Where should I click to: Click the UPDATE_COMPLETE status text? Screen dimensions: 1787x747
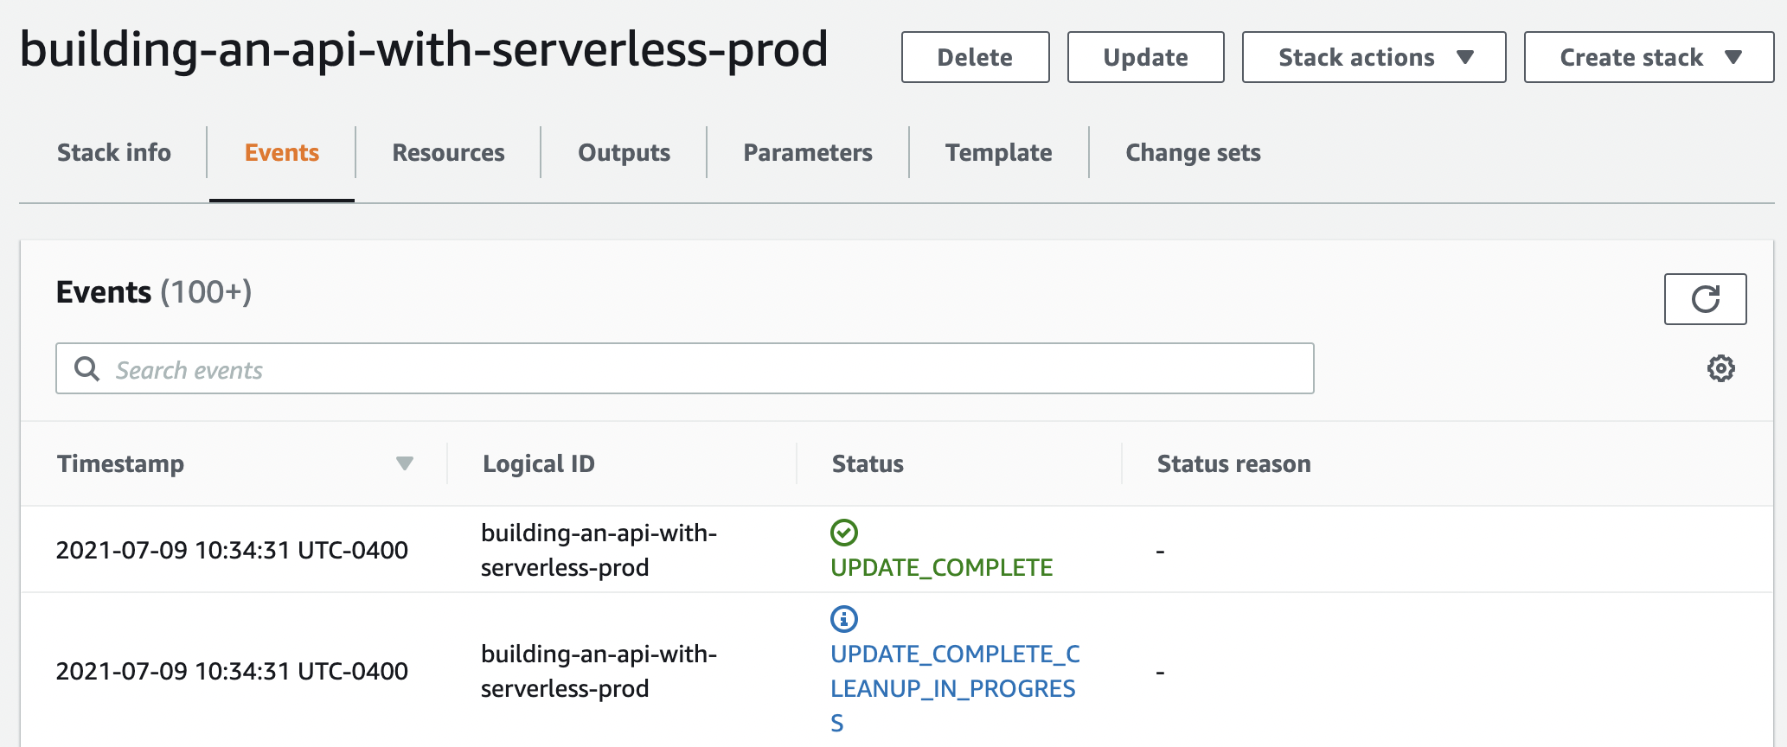tap(941, 567)
